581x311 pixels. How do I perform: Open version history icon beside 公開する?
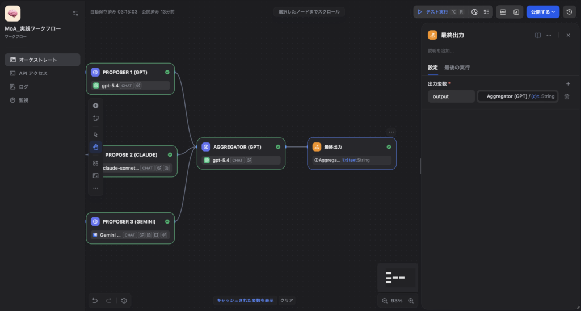570,12
